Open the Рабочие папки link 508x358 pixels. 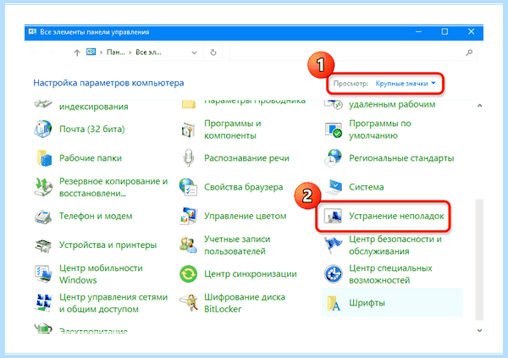tap(91, 158)
